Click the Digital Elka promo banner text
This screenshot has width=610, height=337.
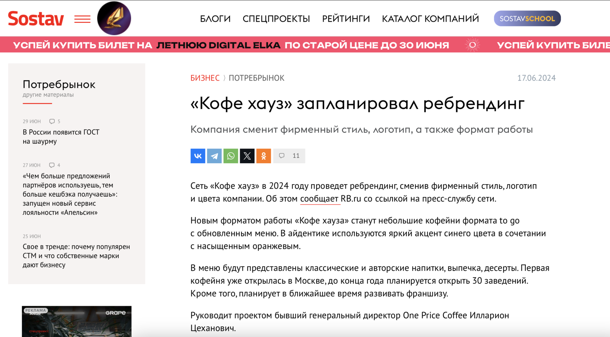coord(231,45)
